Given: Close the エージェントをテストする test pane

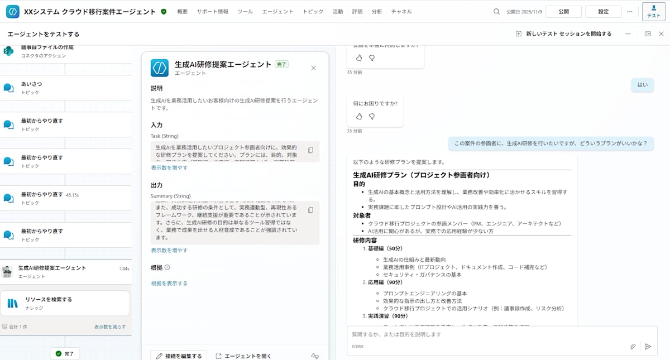Looking at the screenshot, I should [661, 33].
